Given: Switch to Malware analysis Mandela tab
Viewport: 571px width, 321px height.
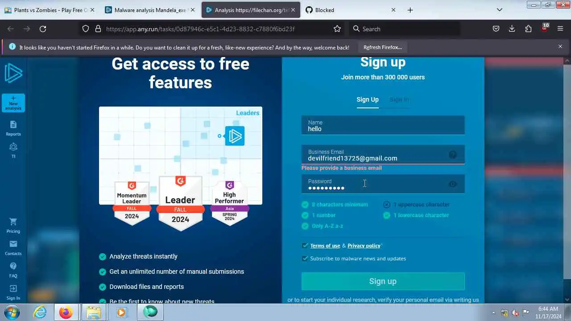Looking at the screenshot, I should coord(151,10).
